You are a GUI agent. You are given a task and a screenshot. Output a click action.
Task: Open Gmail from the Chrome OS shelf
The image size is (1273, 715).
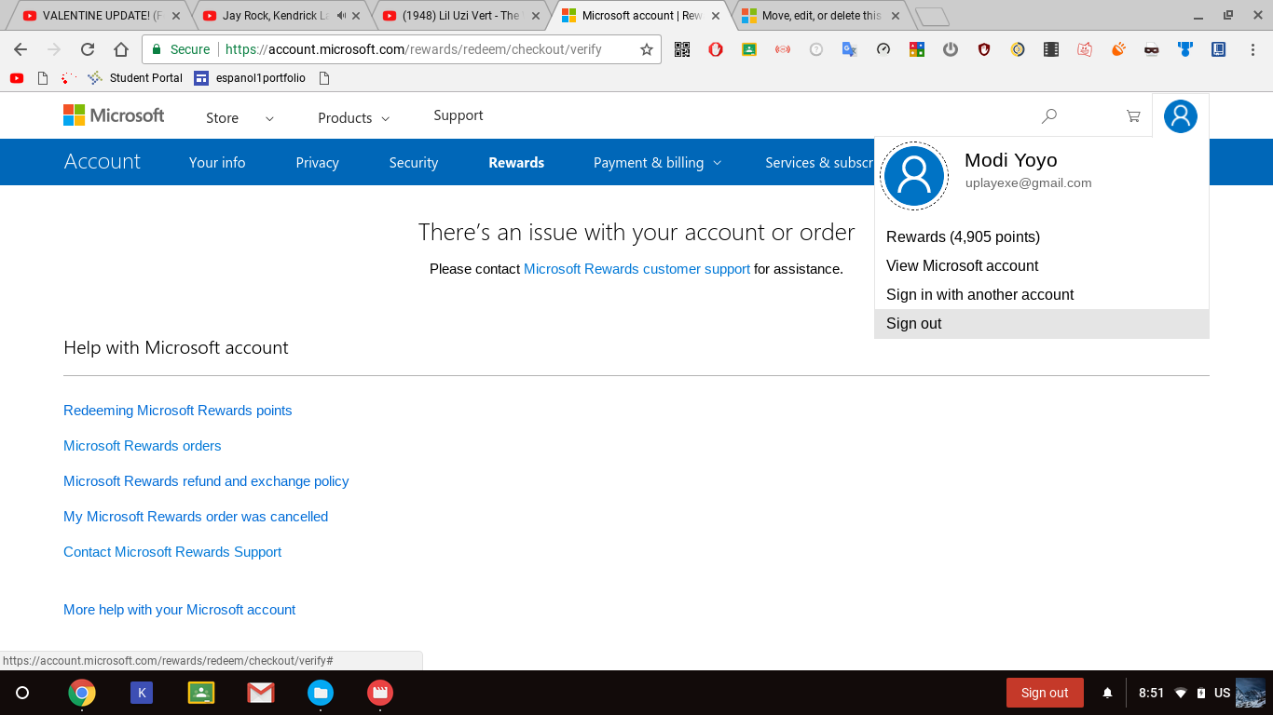pyautogui.click(x=261, y=693)
